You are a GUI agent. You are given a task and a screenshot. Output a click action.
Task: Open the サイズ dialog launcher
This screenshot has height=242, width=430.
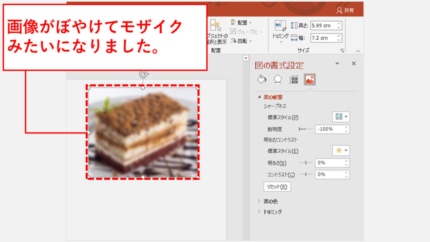coord(342,50)
